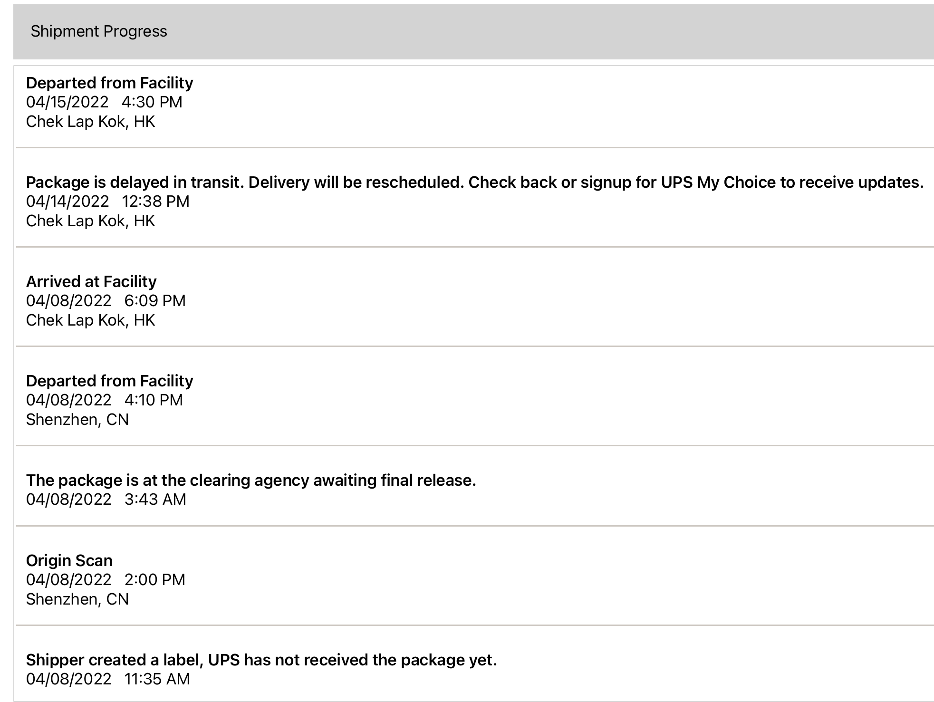
Task: Click the 04/08/2022 3:43 AM timestamp
Action: click(x=106, y=500)
